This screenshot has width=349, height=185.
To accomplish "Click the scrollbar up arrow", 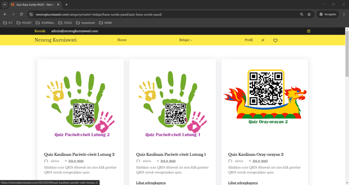I will coord(347,29).
